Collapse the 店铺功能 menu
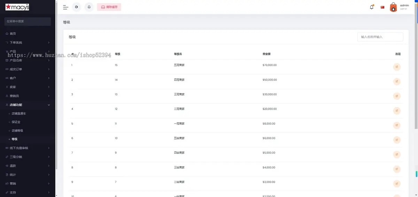 pos(28,105)
